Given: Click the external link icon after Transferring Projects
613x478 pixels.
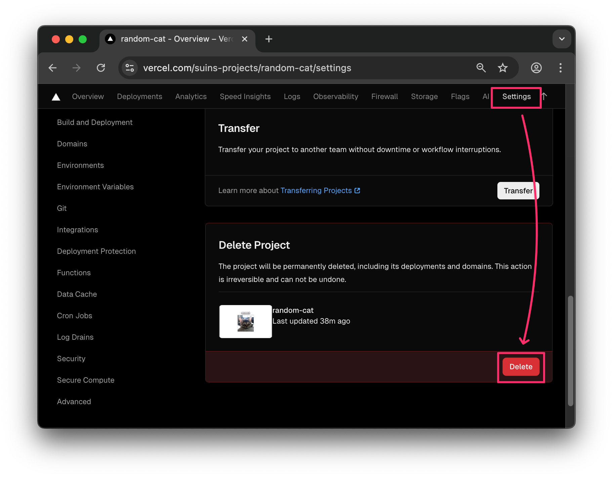Looking at the screenshot, I should 357,190.
